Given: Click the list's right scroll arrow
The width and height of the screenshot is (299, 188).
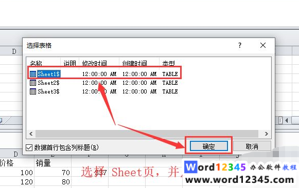Looking at the screenshot, I should point(267,134).
